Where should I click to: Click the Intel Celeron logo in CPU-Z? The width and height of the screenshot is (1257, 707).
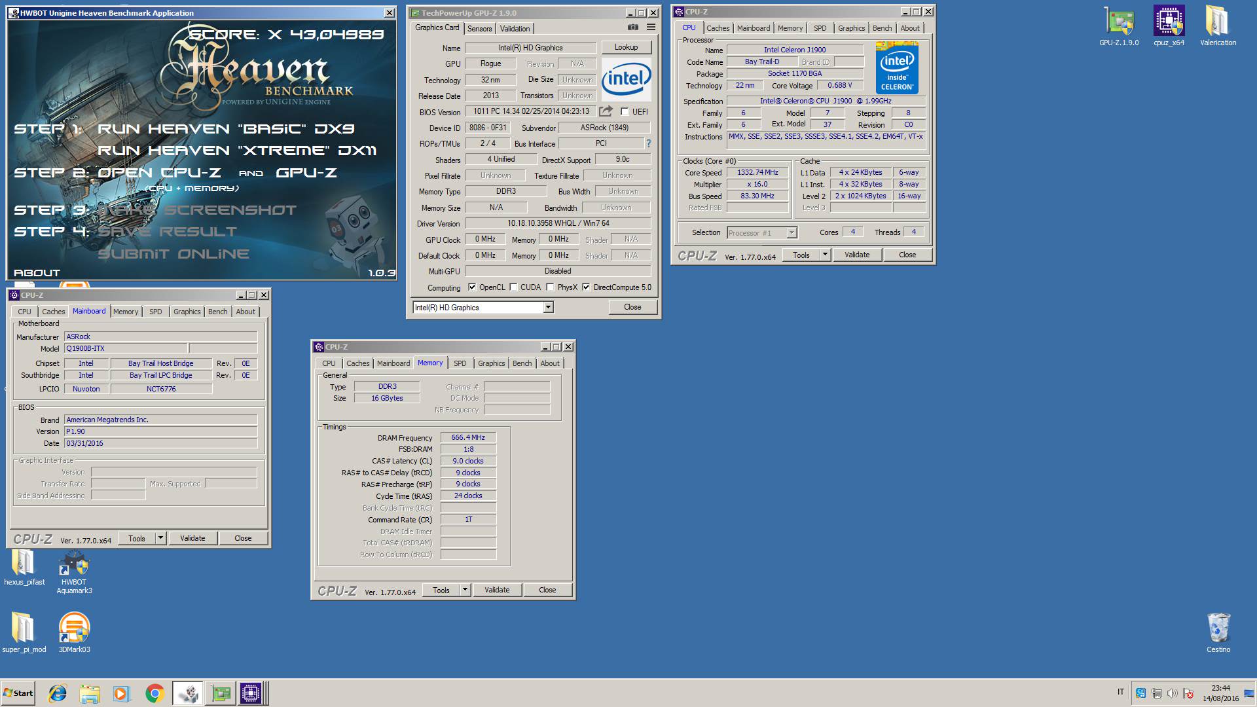[x=897, y=67]
